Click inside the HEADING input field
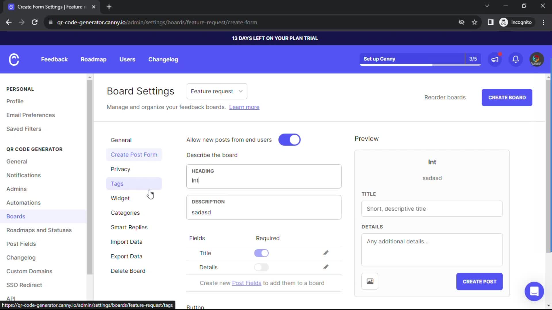 click(x=263, y=180)
